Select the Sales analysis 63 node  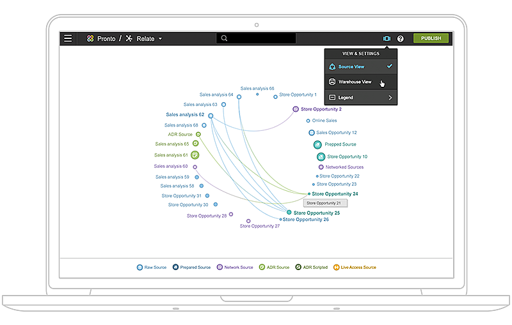click(x=223, y=105)
